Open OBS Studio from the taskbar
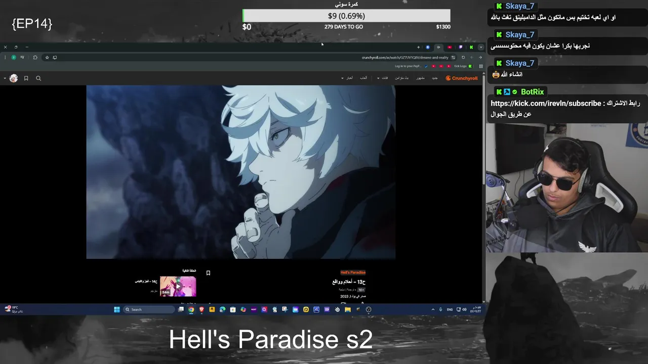This screenshot has width=648, height=364. click(369, 309)
